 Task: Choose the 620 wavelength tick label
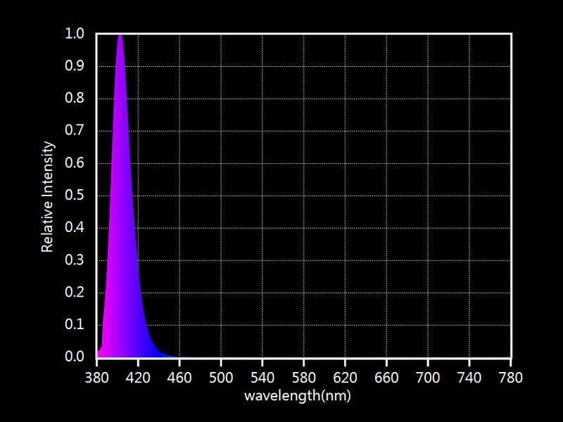[x=345, y=378]
